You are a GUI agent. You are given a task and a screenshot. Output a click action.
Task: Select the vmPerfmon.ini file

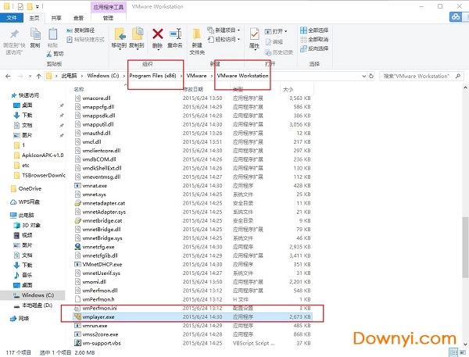click(193, 308)
